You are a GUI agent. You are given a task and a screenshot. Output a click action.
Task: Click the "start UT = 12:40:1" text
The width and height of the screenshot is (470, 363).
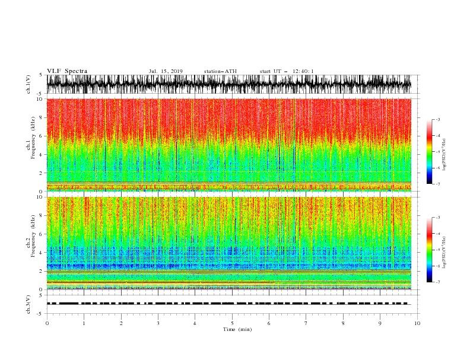(287, 71)
